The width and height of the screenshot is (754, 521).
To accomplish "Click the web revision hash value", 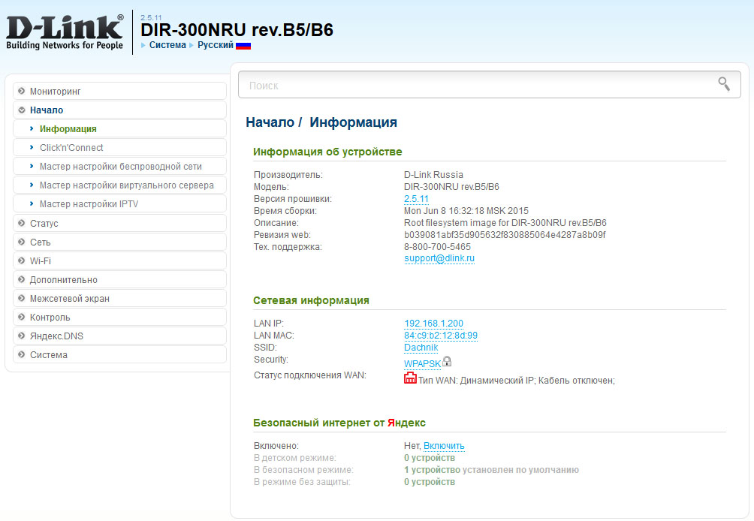I will point(505,234).
